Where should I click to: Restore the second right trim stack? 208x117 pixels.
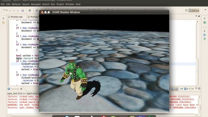click(x=204, y=31)
